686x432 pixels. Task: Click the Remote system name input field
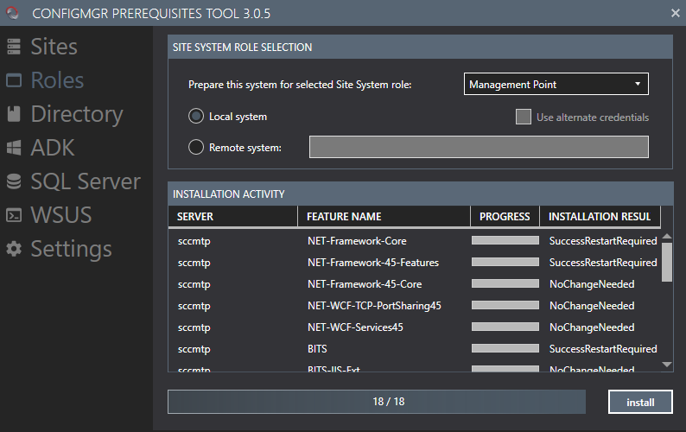click(x=479, y=147)
